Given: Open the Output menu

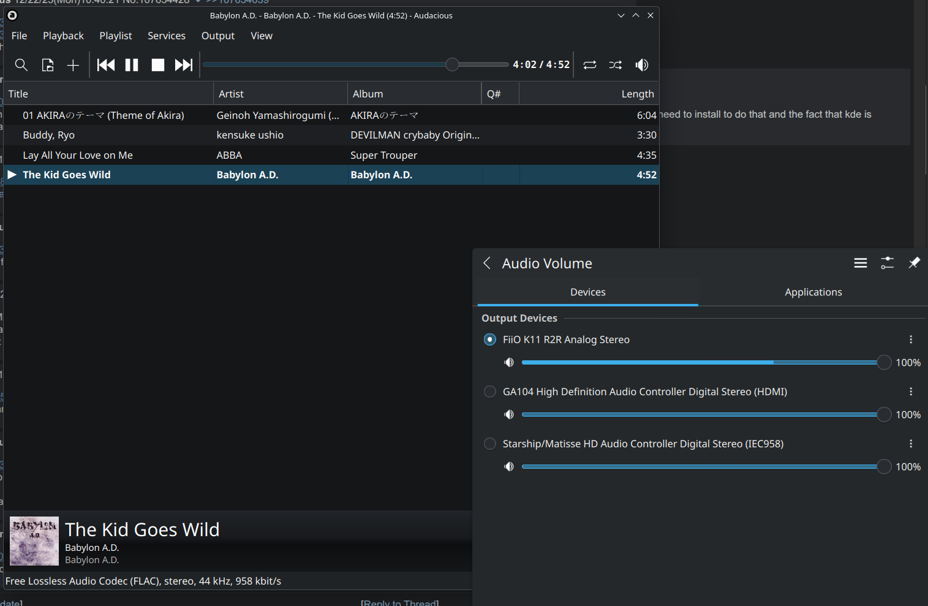Looking at the screenshot, I should (x=218, y=36).
